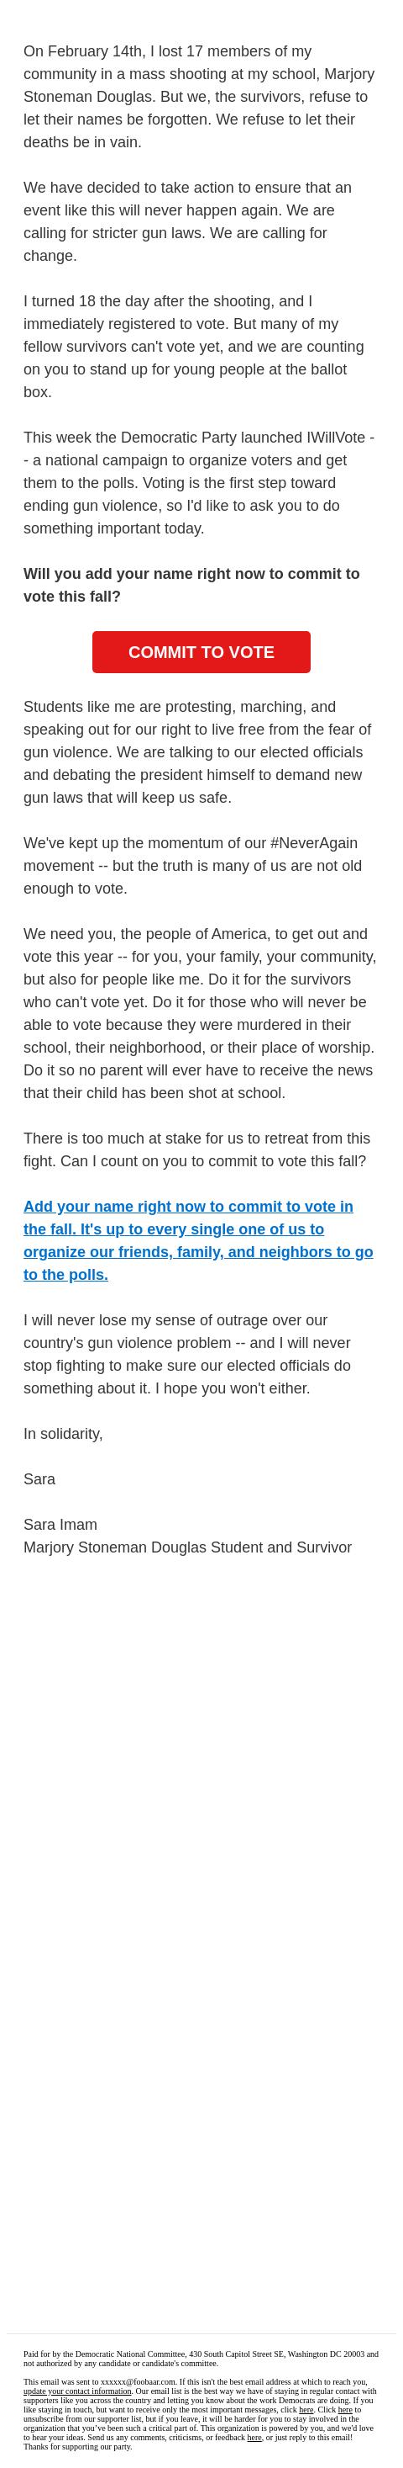The height and width of the screenshot is (2468, 403).
Task: Click the 'There is too much at stake' paragraph
Action: point(195,1149)
